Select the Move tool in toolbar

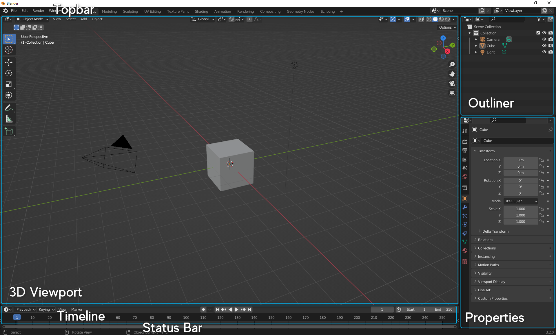click(x=9, y=62)
